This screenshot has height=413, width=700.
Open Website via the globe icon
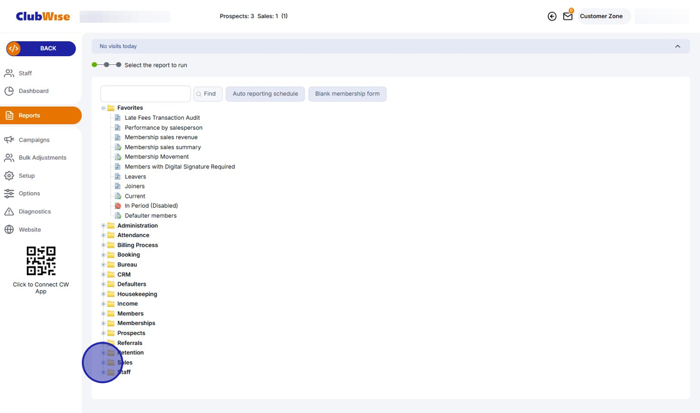click(x=9, y=230)
